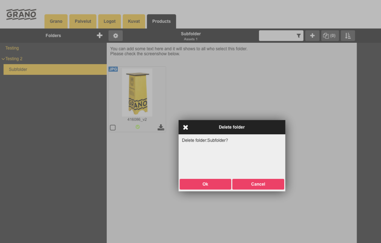
Task: Open folder settings gear icon
Action: pyautogui.click(x=115, y=36)
